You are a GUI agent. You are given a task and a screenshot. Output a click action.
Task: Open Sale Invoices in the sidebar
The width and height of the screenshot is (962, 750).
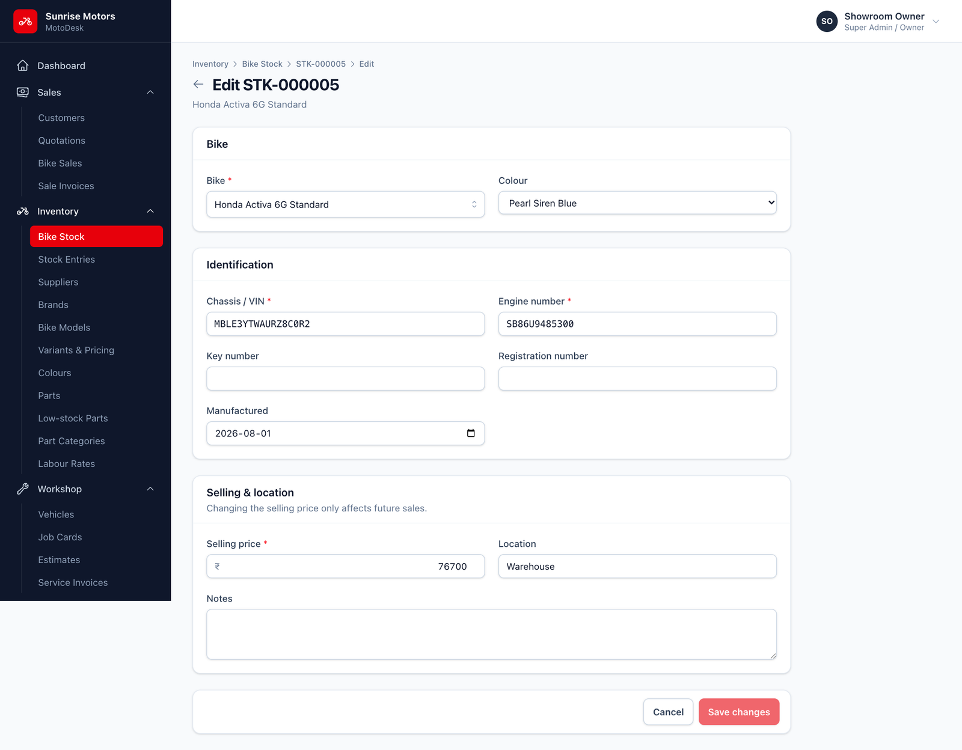tap(66, 186)
